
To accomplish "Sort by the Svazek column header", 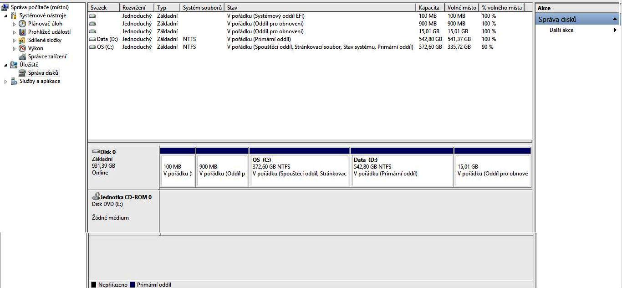I will point(103,8).
